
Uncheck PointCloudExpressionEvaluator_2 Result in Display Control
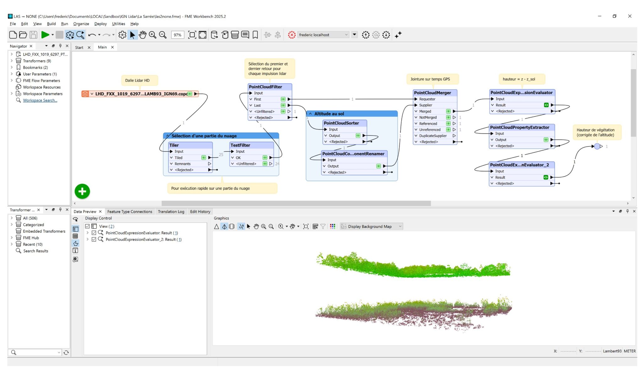click(94, 239)
